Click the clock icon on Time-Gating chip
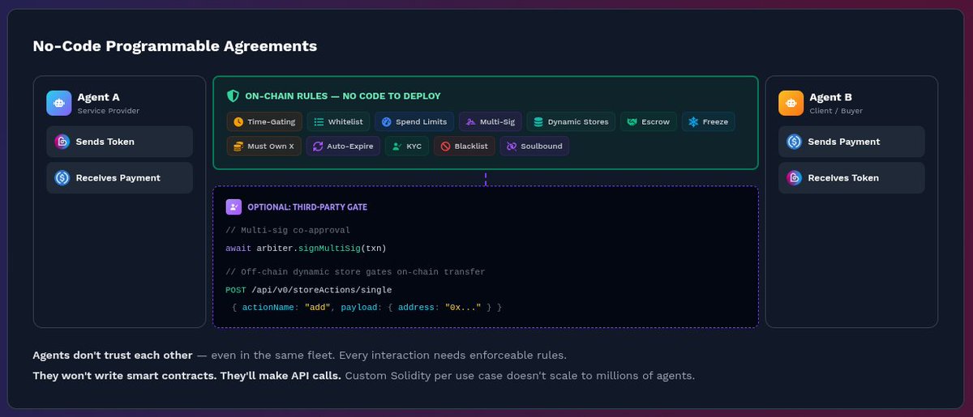The image size is (973, 417). [238, 121]
